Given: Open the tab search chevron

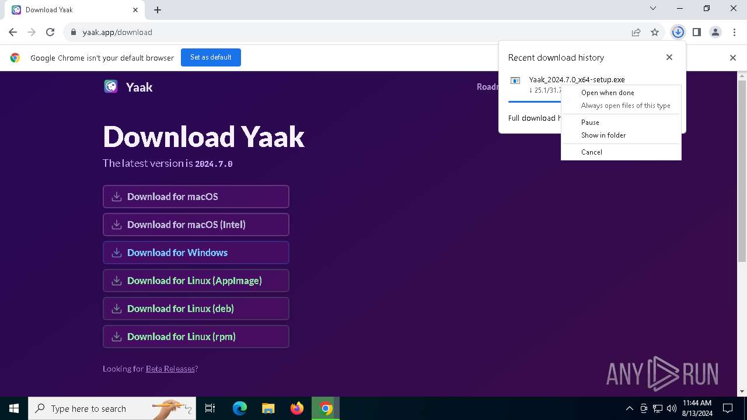Looking at the screenshot, I should (x=653, y=9).
